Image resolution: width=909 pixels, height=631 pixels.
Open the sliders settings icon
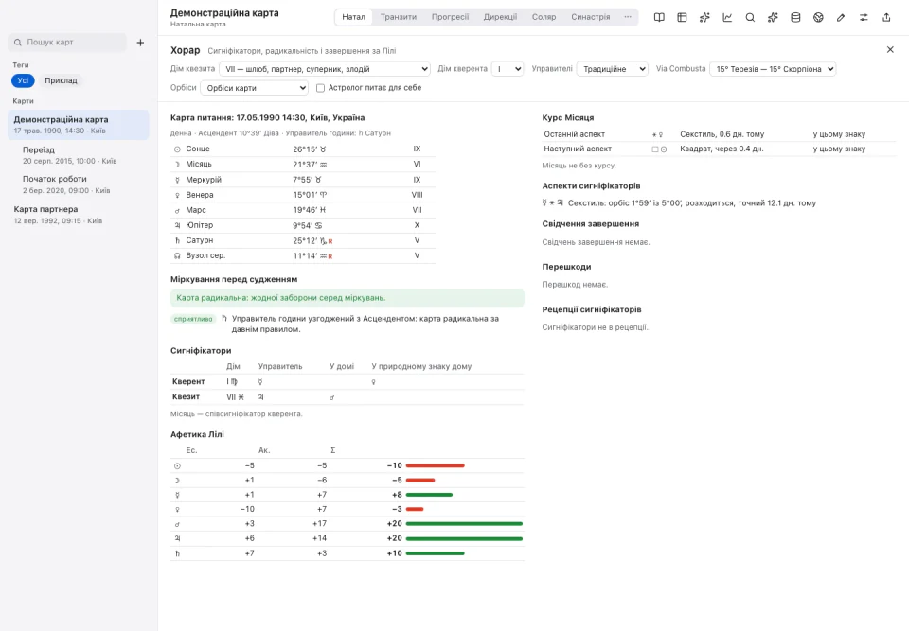864,17
